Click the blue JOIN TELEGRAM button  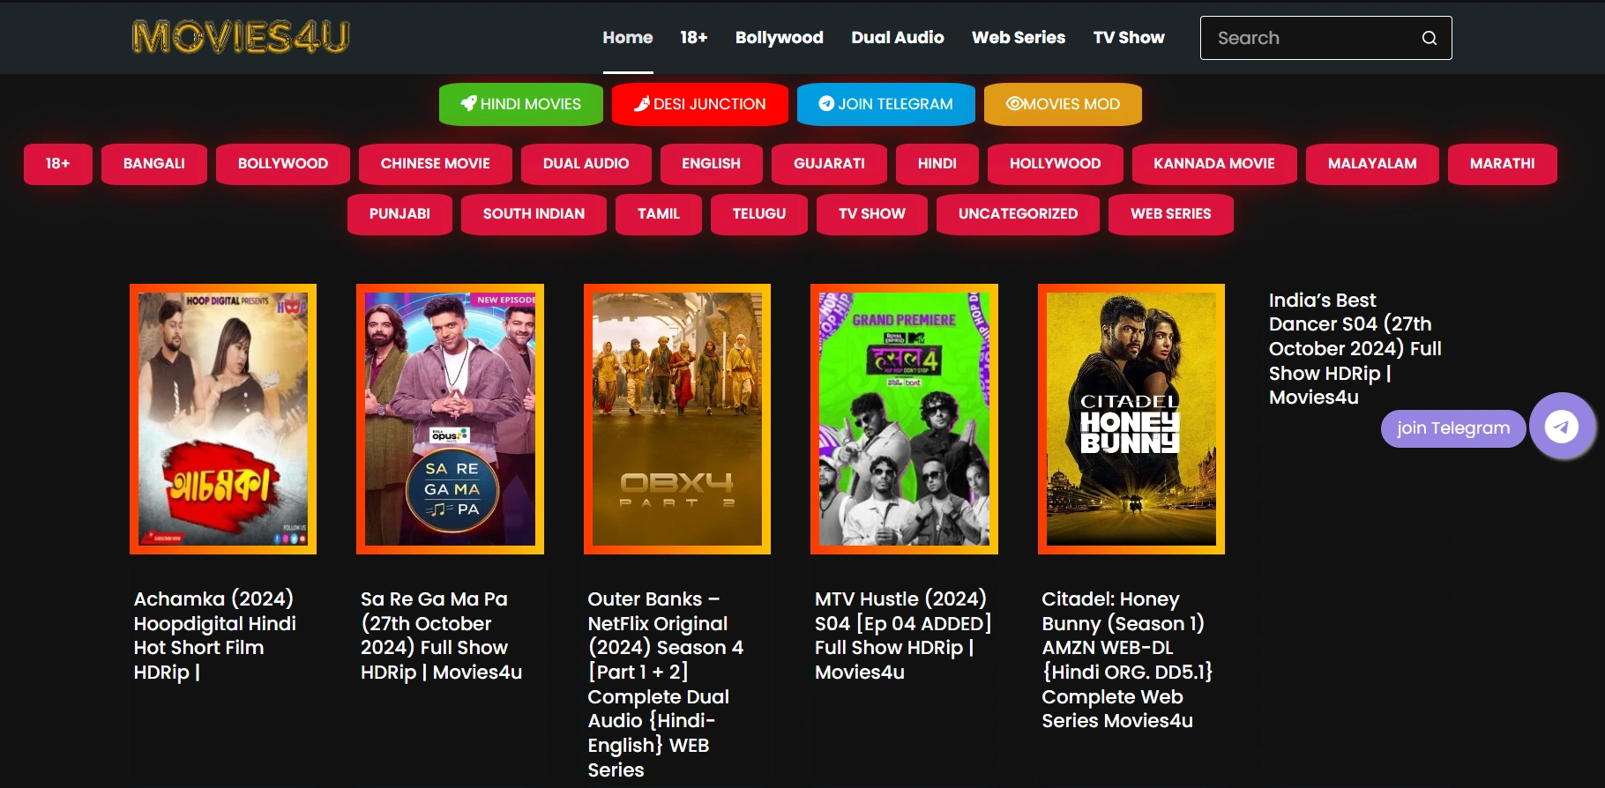pyautogui.click(x=886, y=104)
